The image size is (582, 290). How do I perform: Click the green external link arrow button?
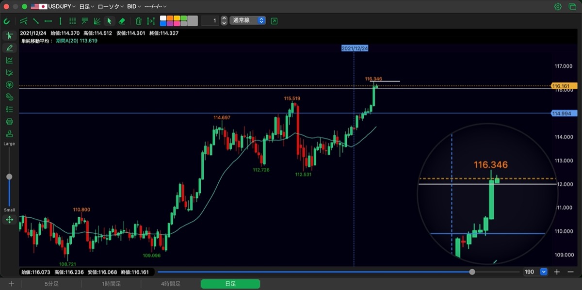coord(275,21)
